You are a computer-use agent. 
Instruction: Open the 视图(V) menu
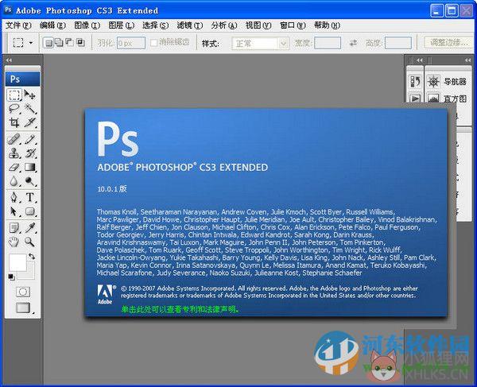point(258,25)
